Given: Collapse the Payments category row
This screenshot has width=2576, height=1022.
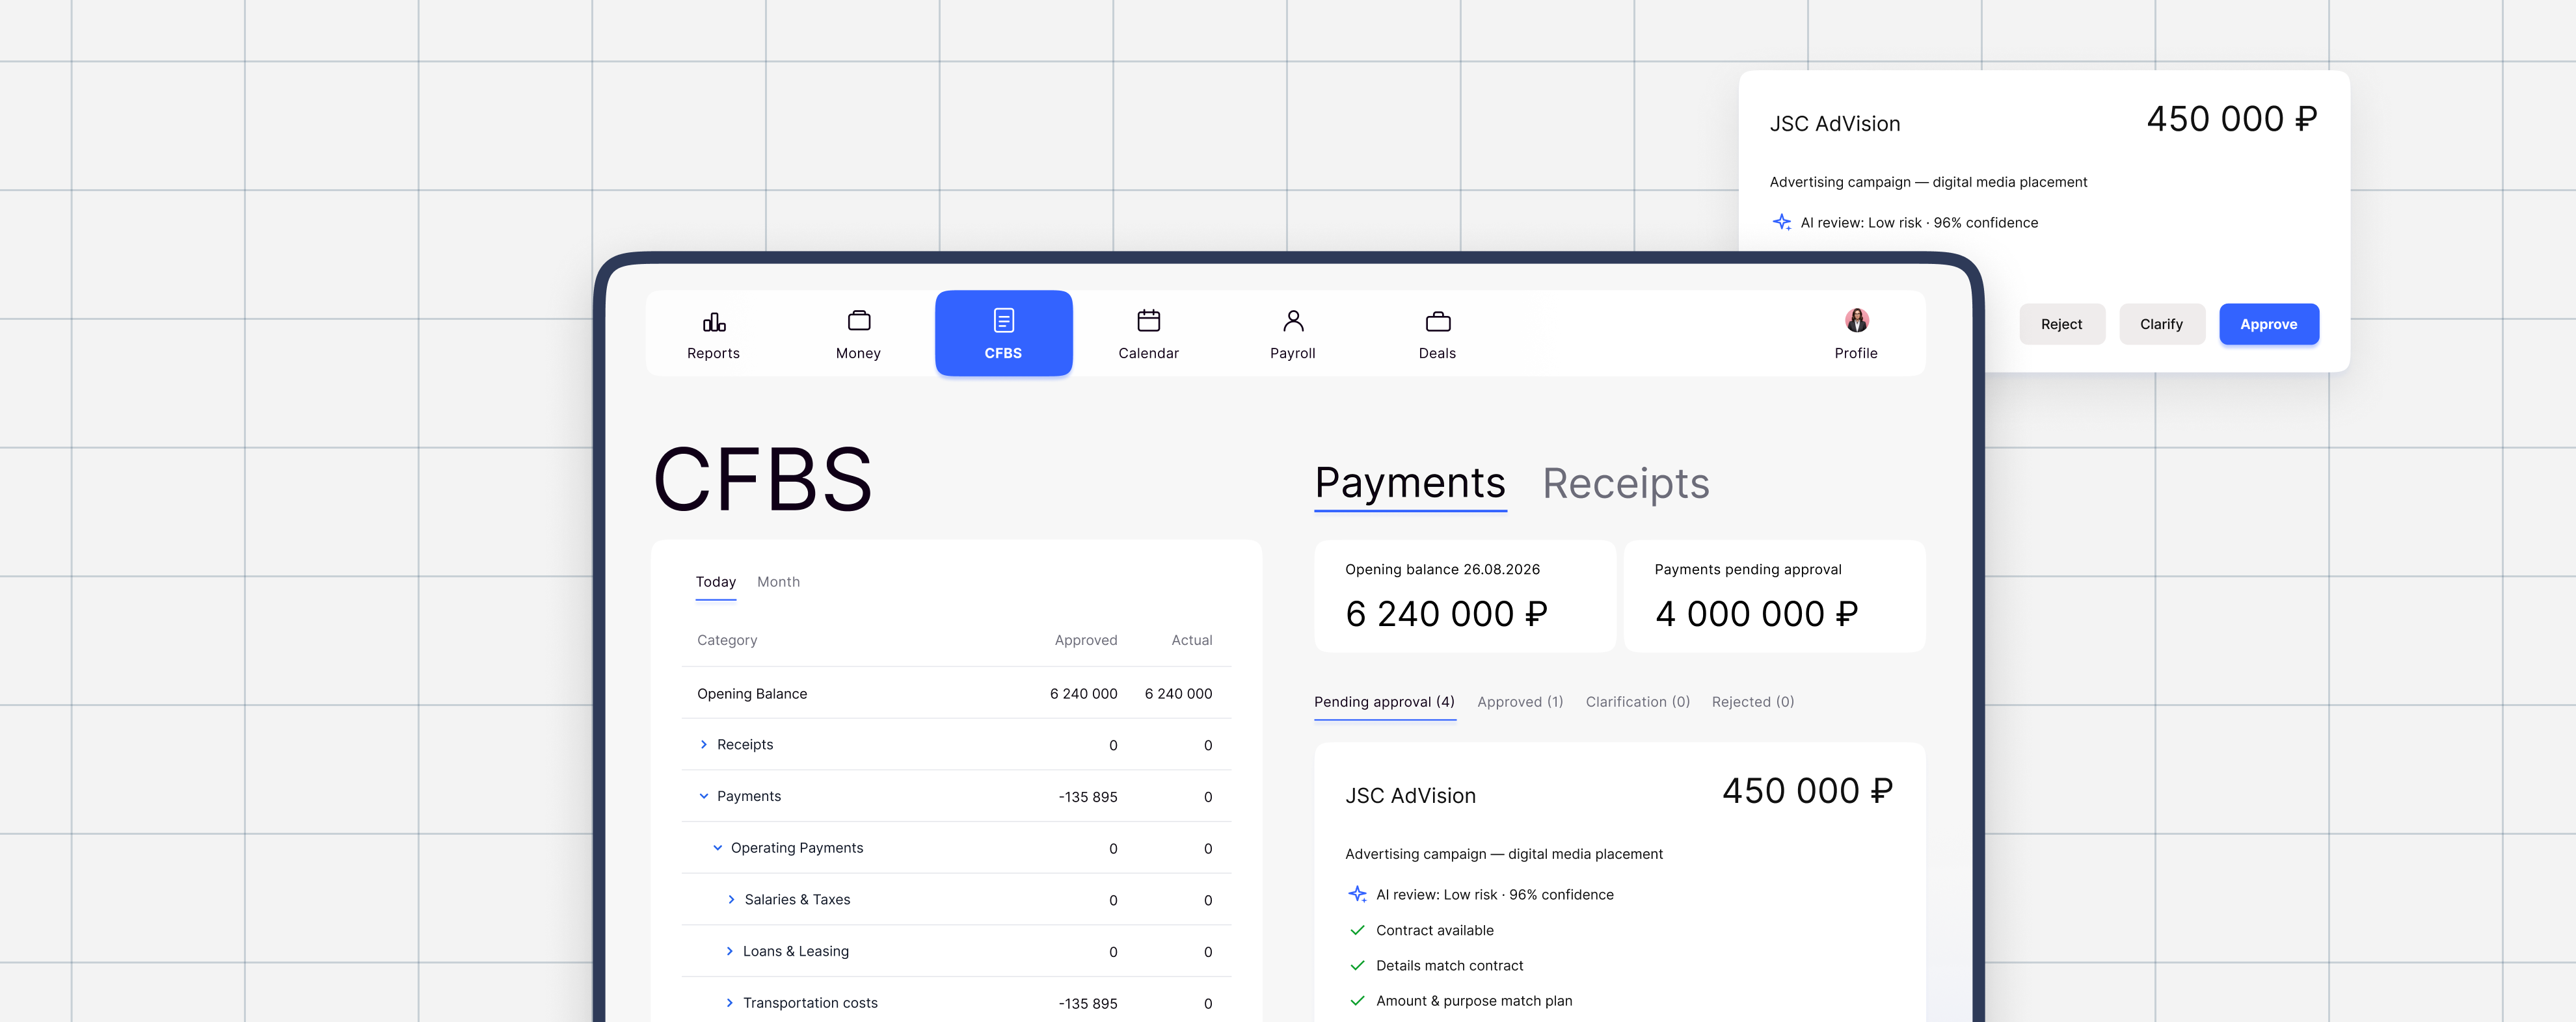Looking at the screenshot, I should pos(704,796).
